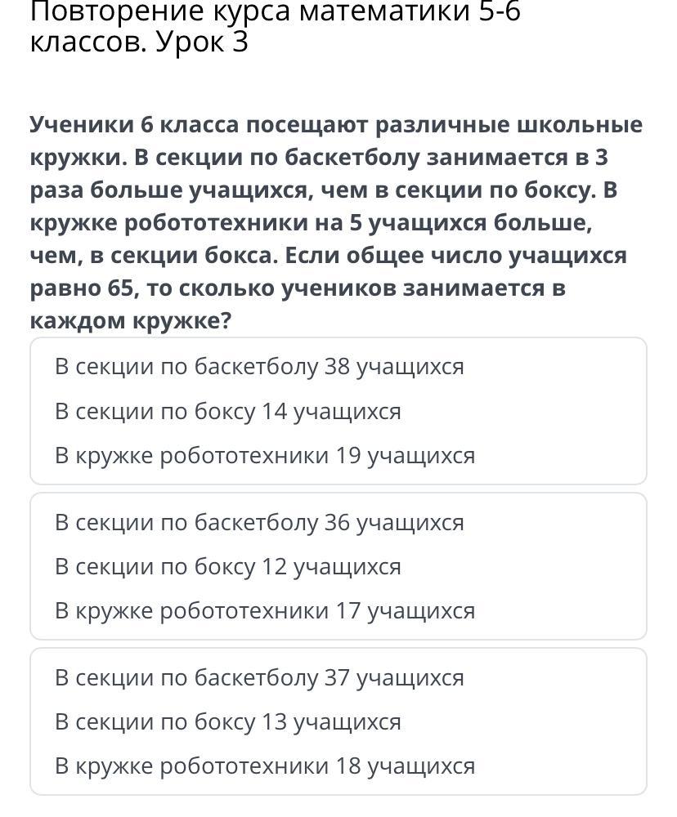Click 'Урок 3' in the page heading
Screen dimensions: 677x817
click(202, 42)
